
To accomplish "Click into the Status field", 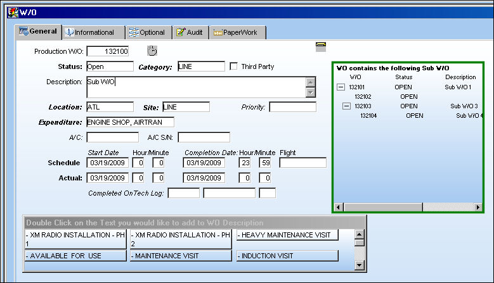I will click(x=110, y=66).
